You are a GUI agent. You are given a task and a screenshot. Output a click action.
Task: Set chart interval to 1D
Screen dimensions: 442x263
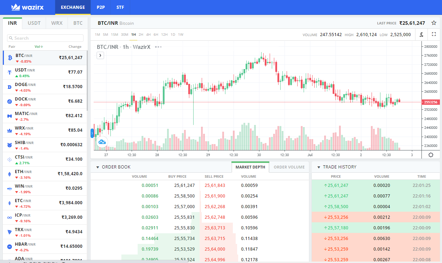[173, 35]
